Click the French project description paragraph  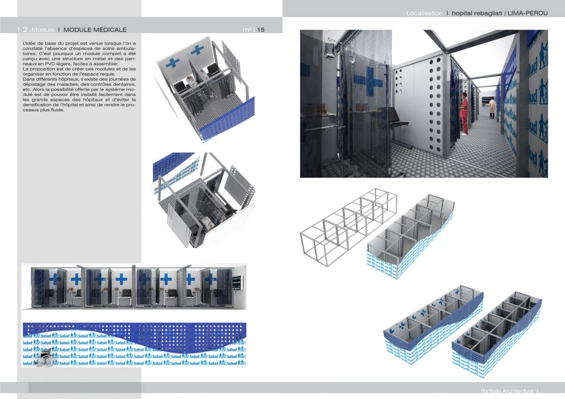tap(80, 77)
